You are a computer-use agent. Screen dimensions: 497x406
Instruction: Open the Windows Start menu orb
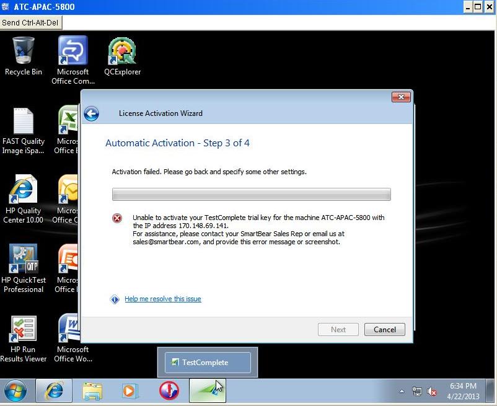tap(15, 391)
